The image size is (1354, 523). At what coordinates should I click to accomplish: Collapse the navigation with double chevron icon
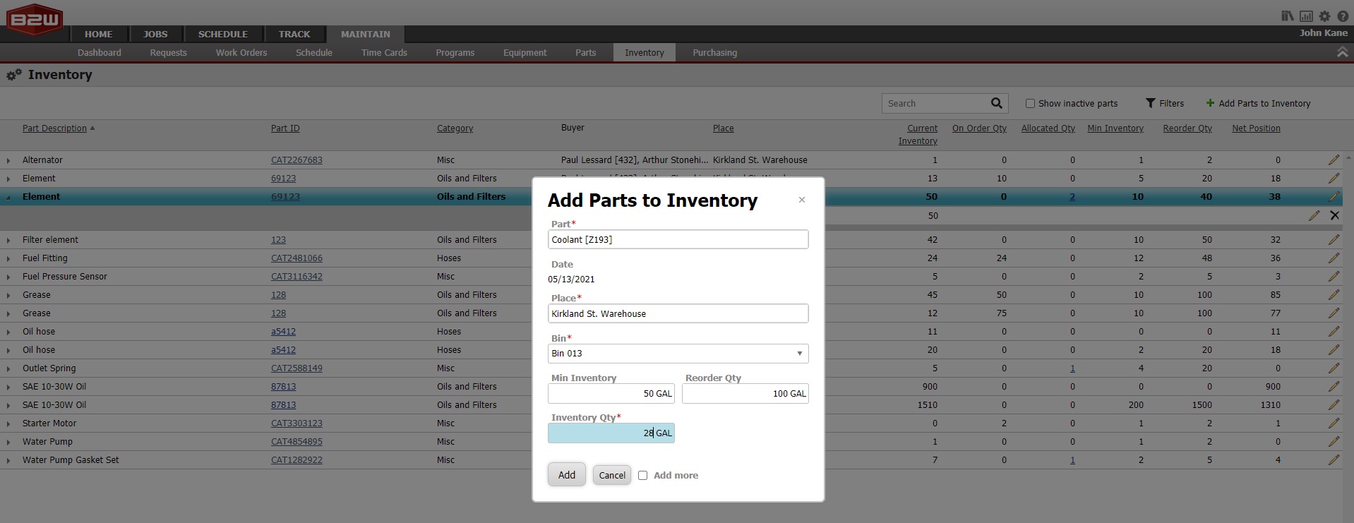pos(1342,53)
